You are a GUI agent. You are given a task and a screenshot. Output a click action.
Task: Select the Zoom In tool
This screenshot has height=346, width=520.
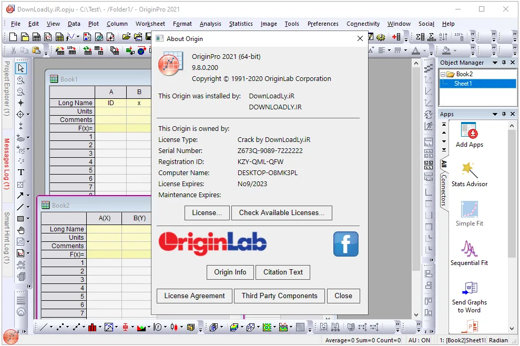click(x=21, y=80)
